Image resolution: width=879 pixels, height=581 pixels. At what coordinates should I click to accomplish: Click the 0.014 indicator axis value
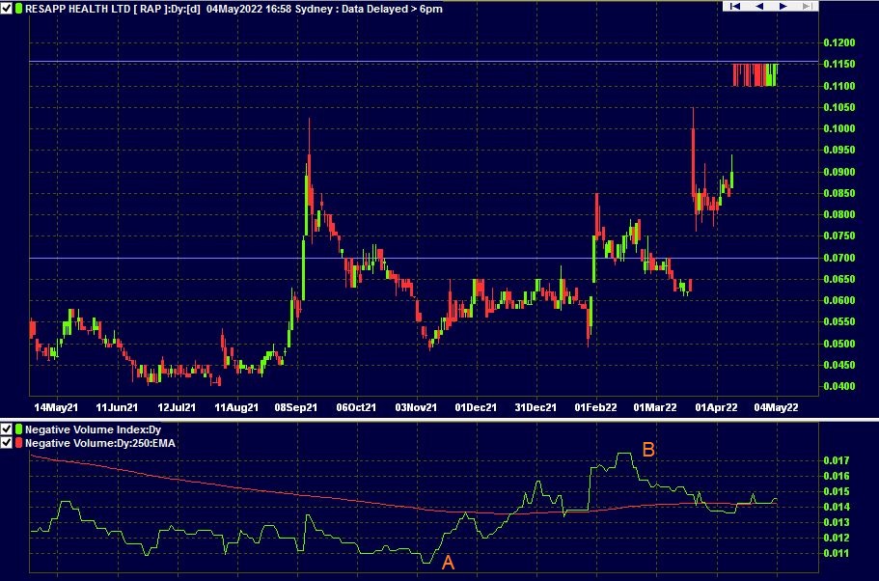coord(837,507)
